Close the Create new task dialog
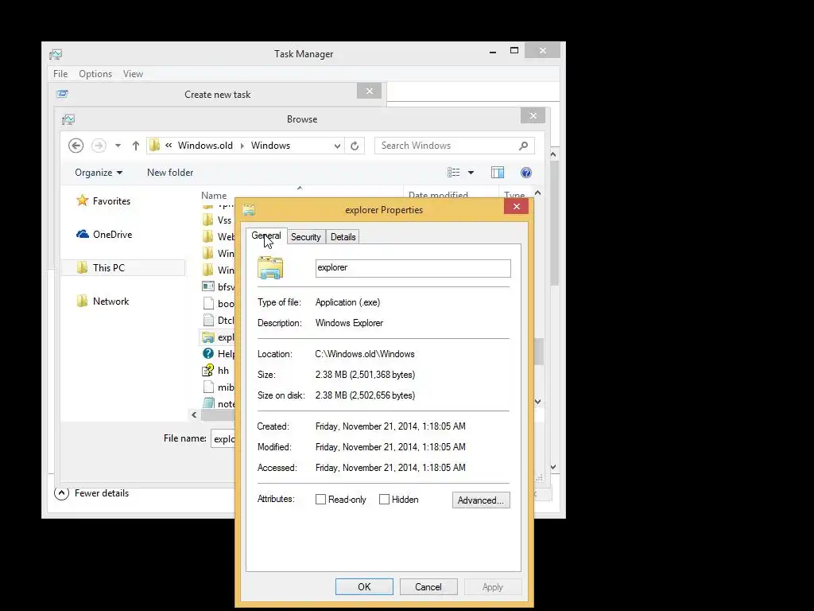This screenshot has height=611, width=814. click(x=369, y=91)
